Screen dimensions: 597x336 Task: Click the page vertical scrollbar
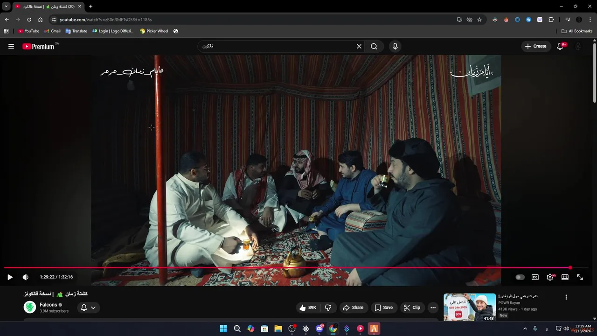(594, 72)
